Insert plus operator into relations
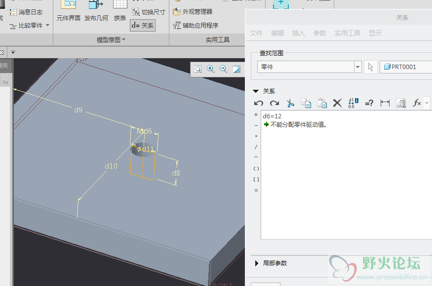This screenshot has height=286, width=432. coord(256,114)
